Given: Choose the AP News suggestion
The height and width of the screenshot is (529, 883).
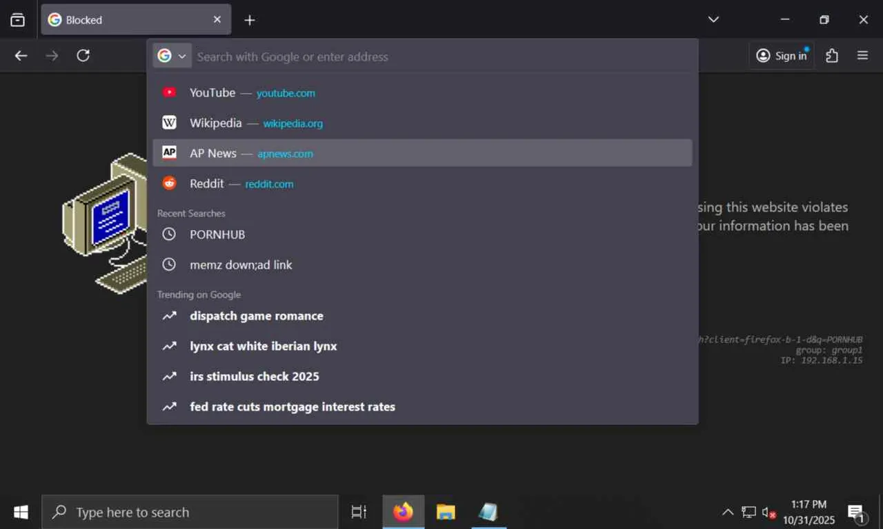Looking at the screenshot, I should click(x=422, y=153).
